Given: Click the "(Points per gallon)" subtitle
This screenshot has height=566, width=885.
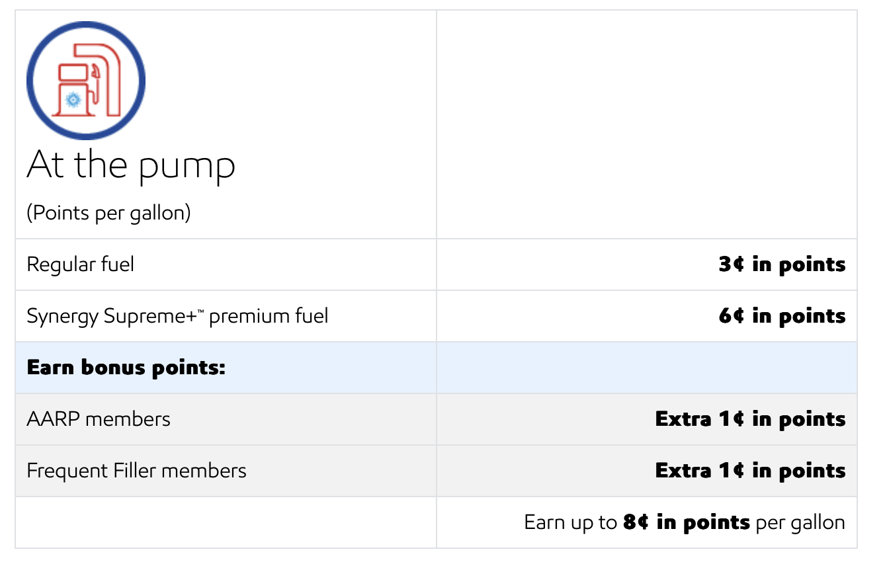Looking at the screenshot, I should pyautogui.click(x=108, y=214).
